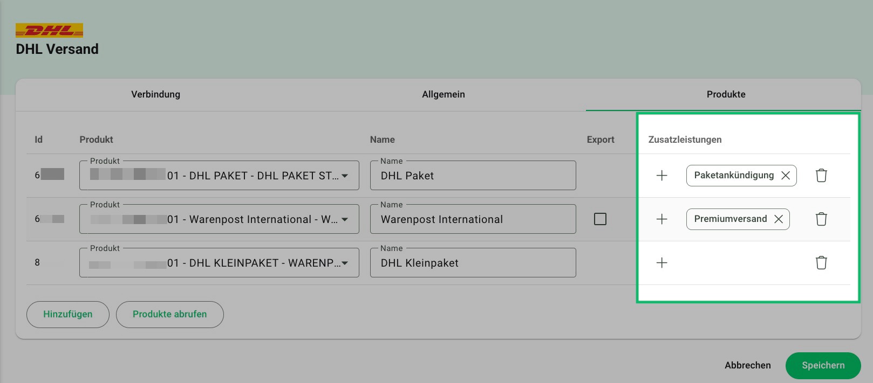Cancel with the Abbrechen button

tap(747, 365)
